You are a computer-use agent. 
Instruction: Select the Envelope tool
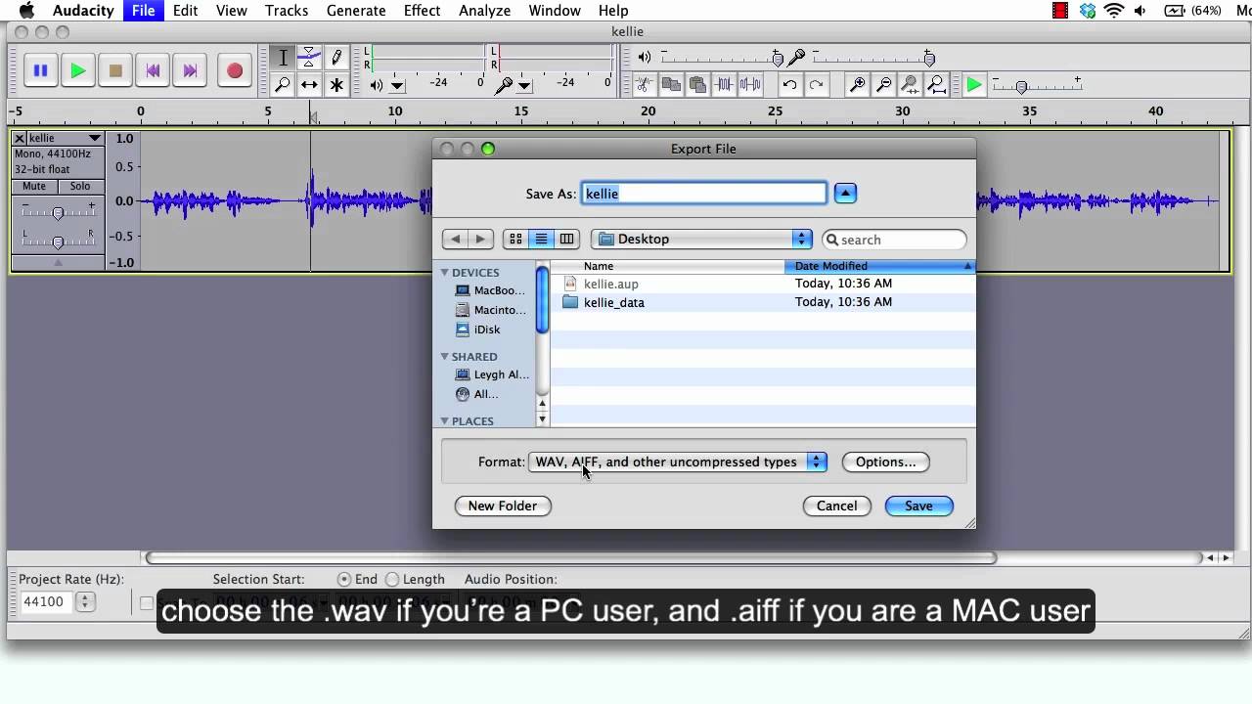(309, 58)
